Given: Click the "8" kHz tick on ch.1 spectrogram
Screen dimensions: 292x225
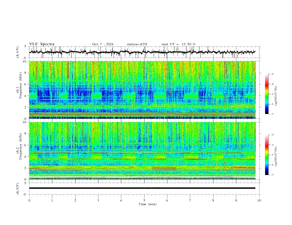Looking at the screenshot, I should click(25, 73).
